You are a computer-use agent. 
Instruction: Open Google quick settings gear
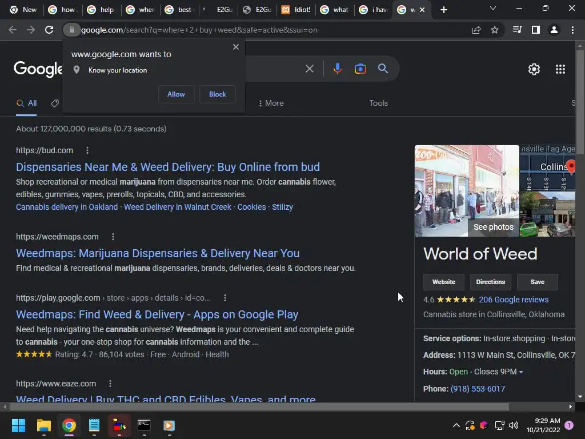pos(534,69)
